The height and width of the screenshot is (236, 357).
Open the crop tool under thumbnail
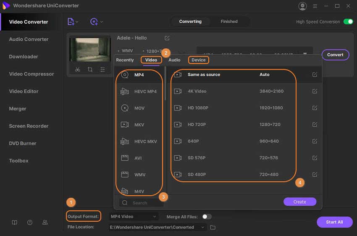click(90, 69)
